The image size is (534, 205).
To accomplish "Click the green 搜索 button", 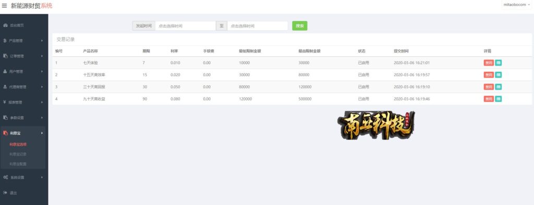I will (x=300, y=26).
